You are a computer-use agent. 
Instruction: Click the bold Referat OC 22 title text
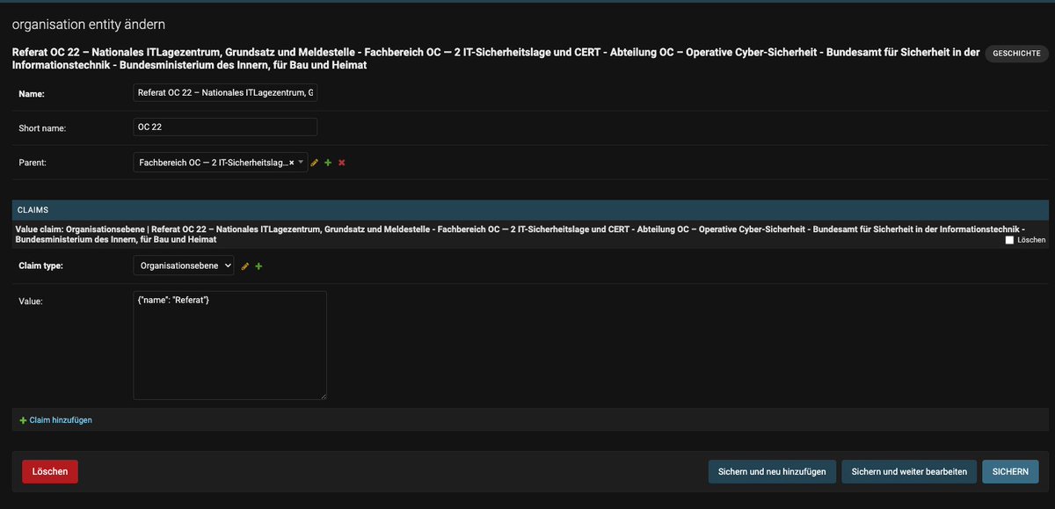click(496, 59)
